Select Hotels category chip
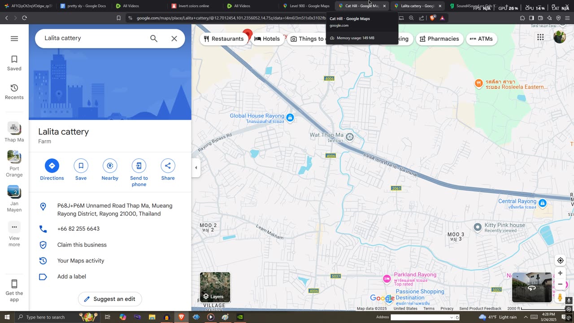The height and width of the screenshot is (323, 574). coord(267,39)
